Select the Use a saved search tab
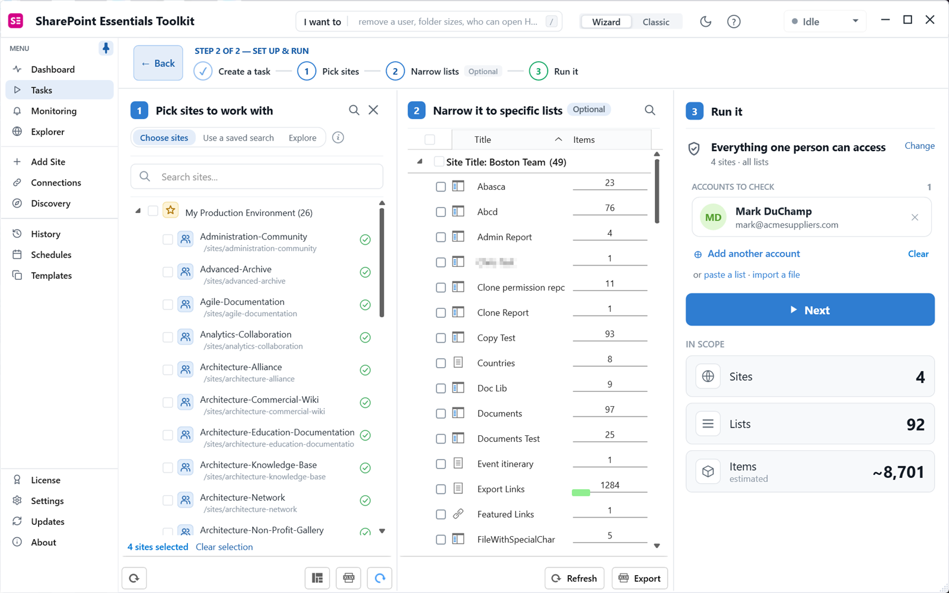Image resolution: width=949 pixels, height=593 pixels. click(x=238, y=138)
